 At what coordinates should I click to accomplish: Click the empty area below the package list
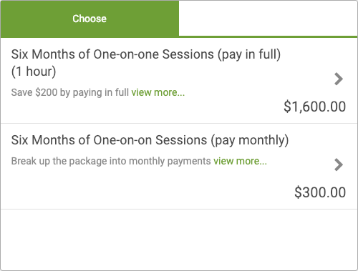179,240
